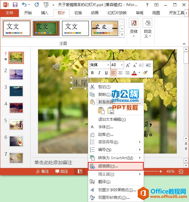The height and width of the screenshot is (202, 189).
Task: Expand Bullets (项目符号) submenu arrow
Action: tap(140, 142)
